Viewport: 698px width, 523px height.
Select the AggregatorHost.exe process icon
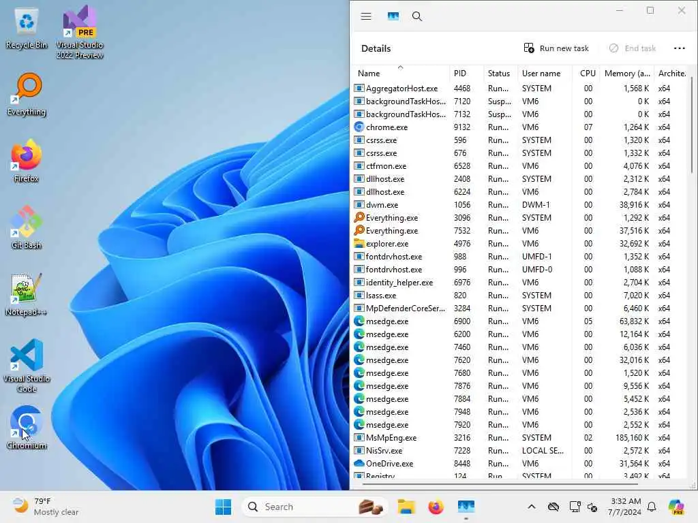click(359, 88)
